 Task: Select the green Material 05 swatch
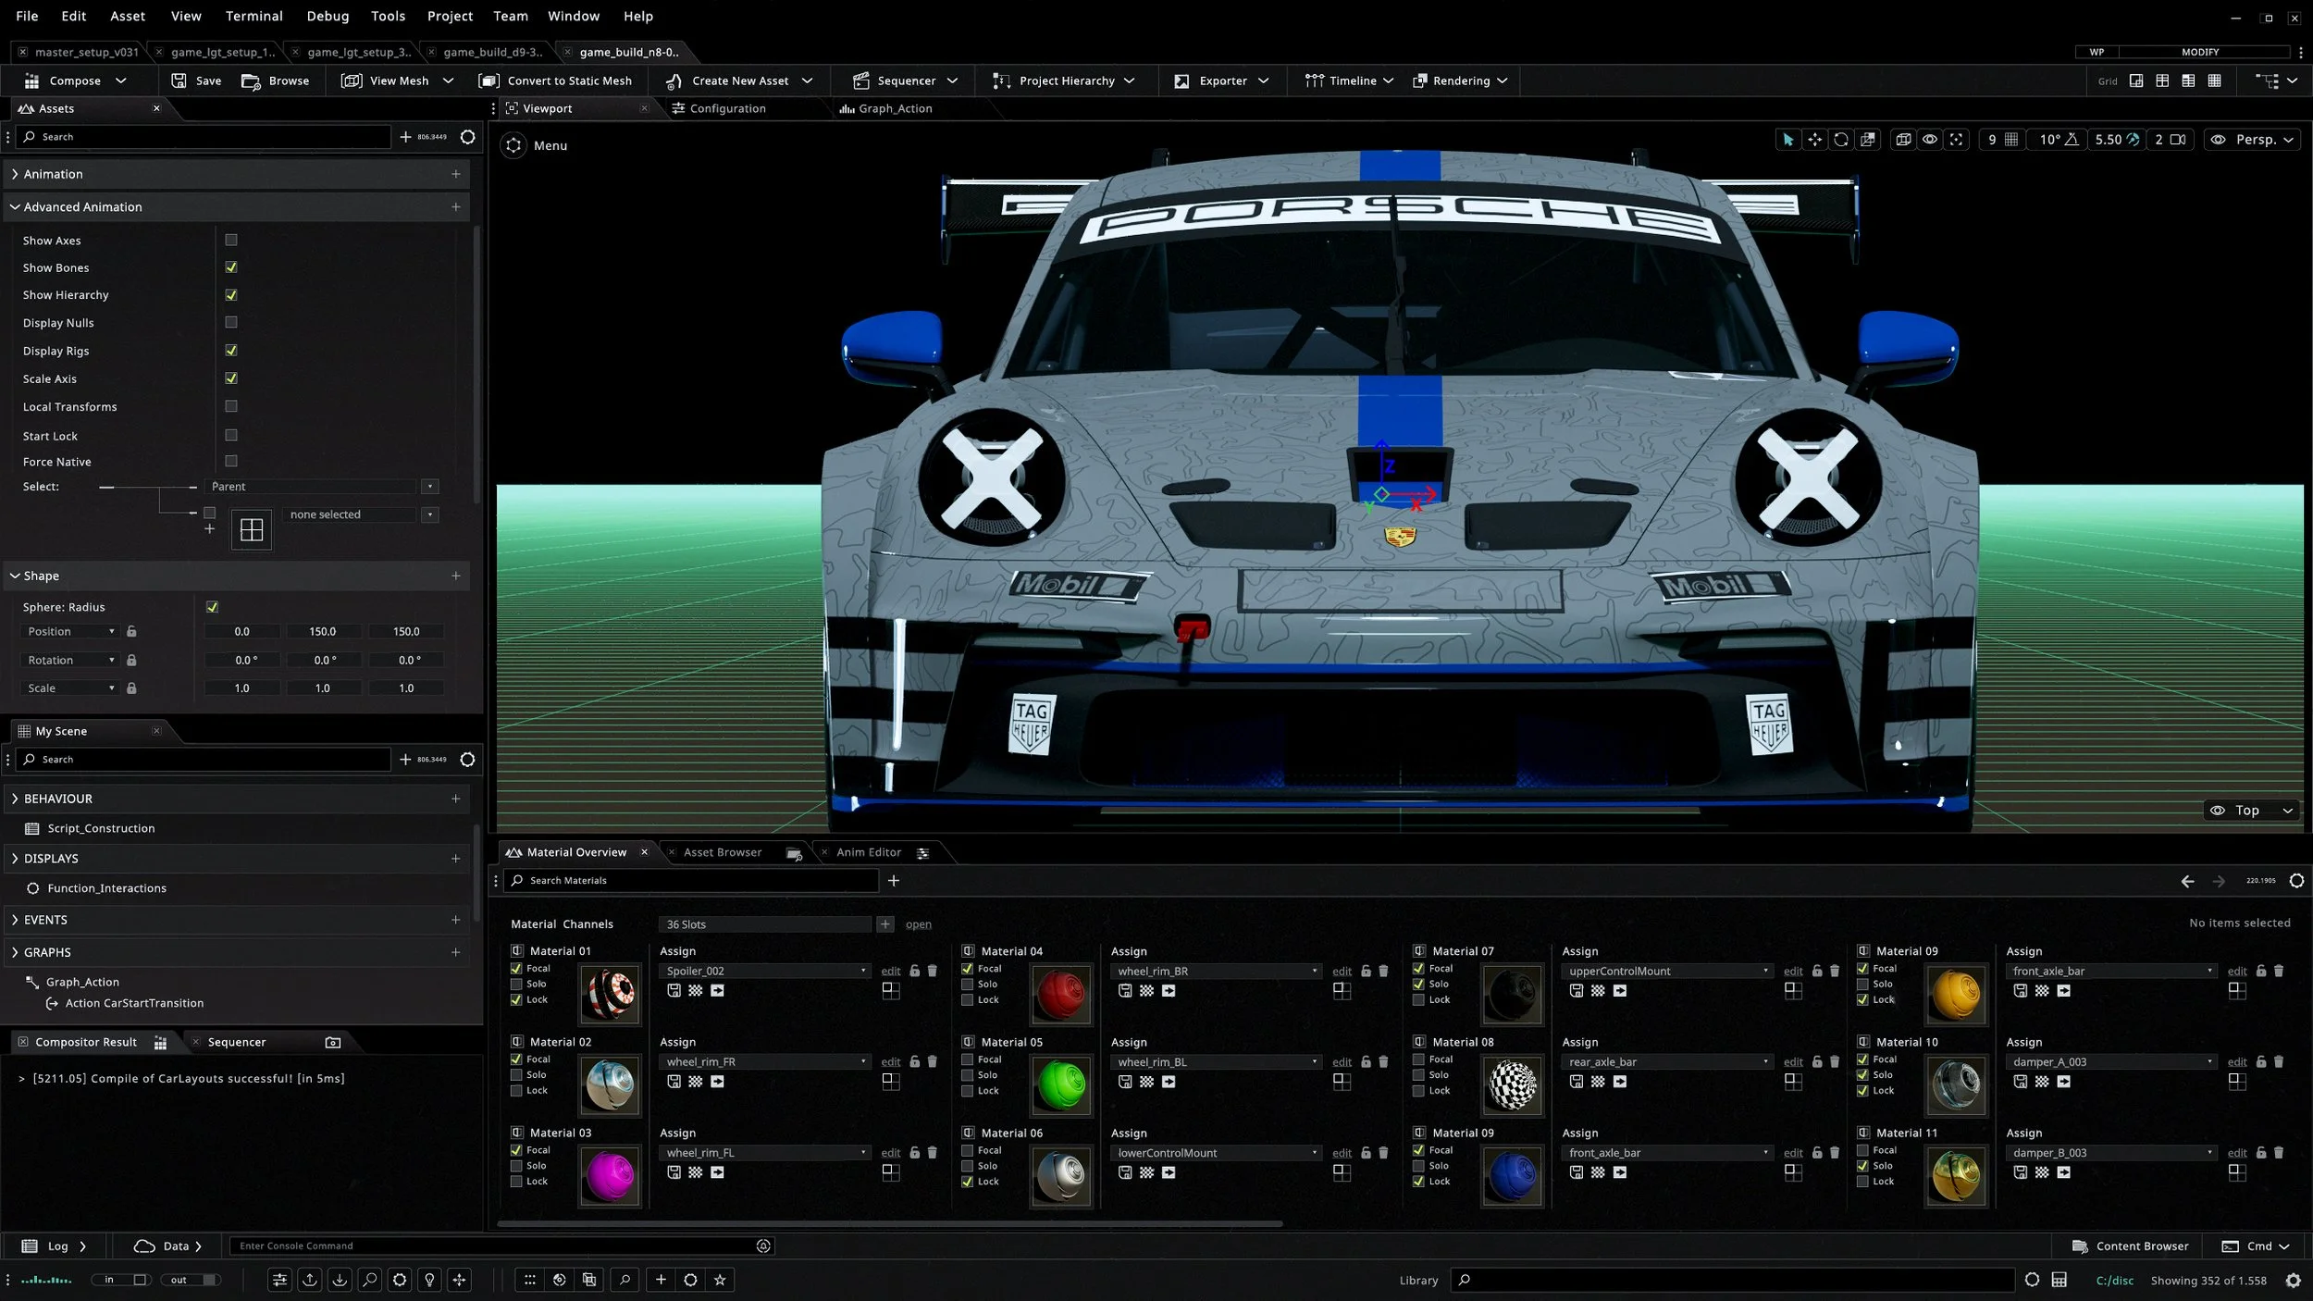[1061, 1085]
